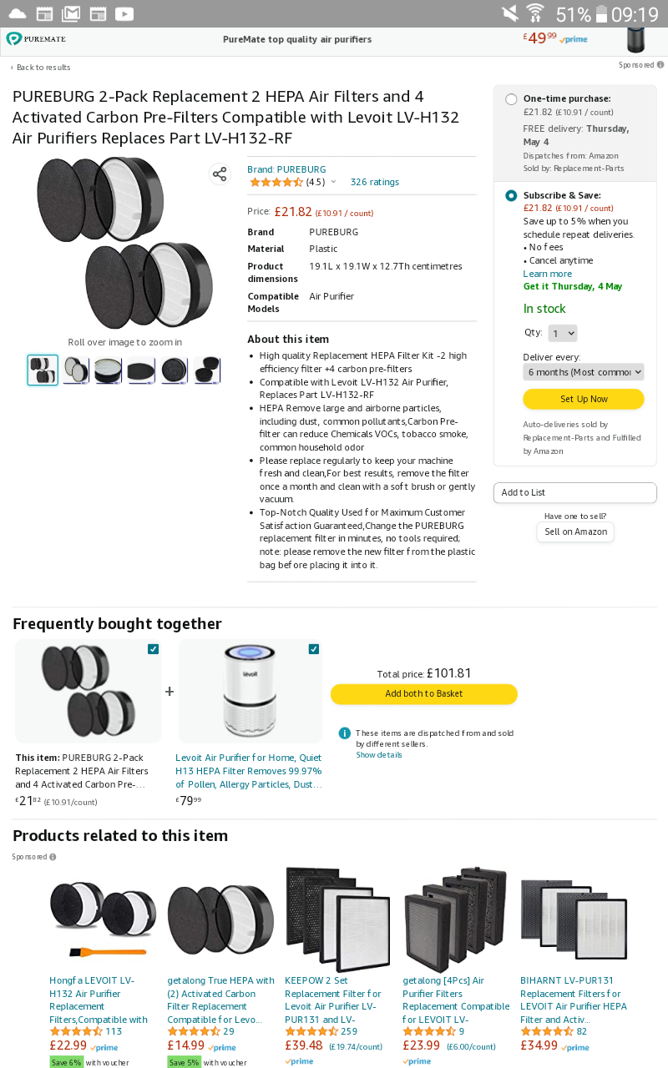This screenshot has width=668, height=1068.
Task: Select the second product image thumbnail
Action: pos(75,370)
